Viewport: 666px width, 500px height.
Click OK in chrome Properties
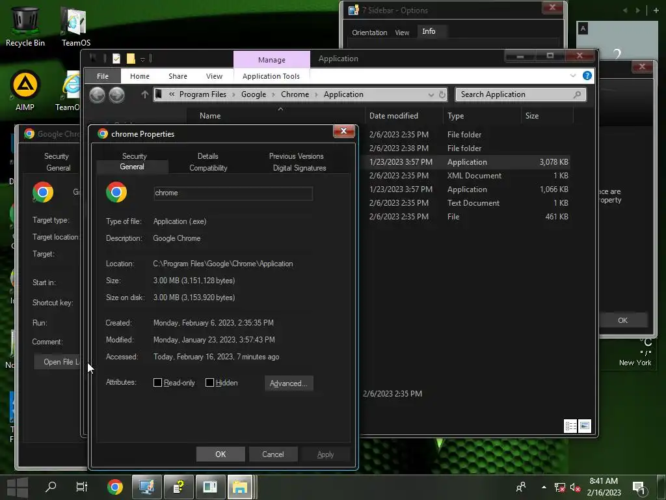click(220, 454)
